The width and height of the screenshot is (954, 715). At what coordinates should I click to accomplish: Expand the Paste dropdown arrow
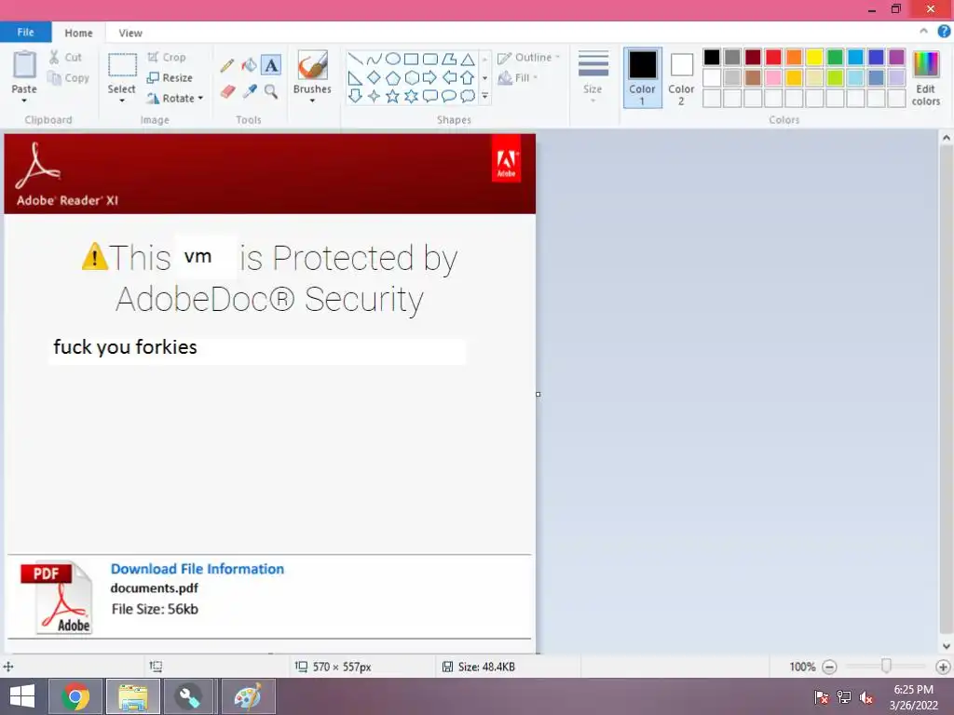[24, 101]
